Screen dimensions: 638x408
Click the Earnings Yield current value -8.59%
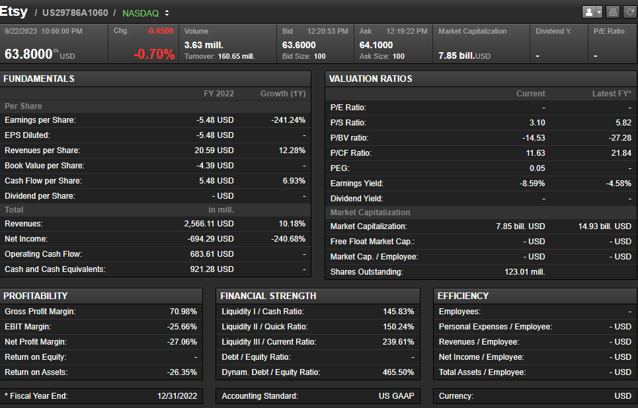click(532, 184)
